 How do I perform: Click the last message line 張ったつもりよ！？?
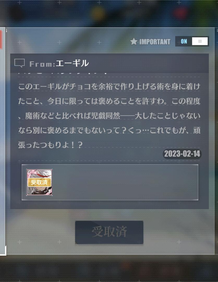(x=50, y=145)
